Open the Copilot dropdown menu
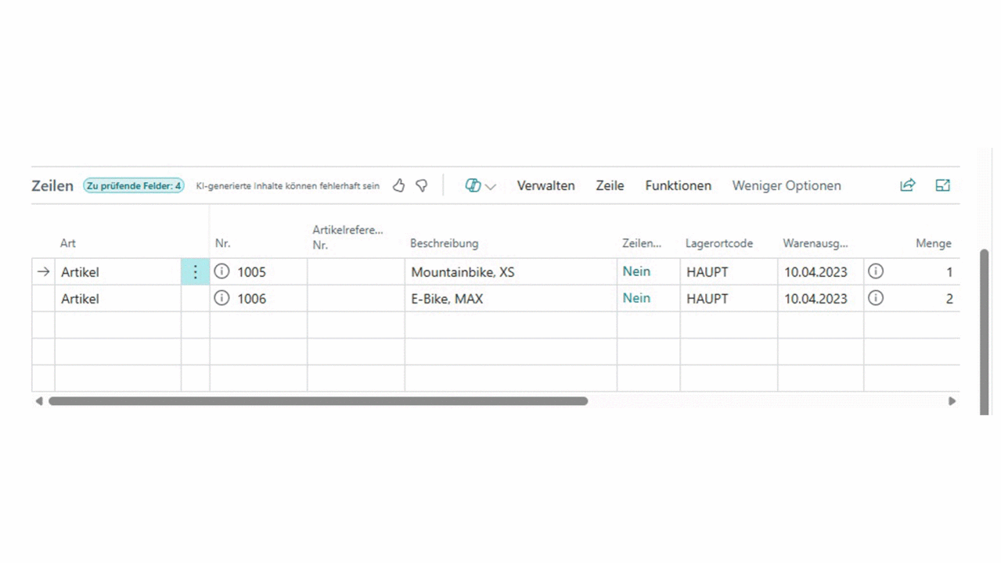 coord(481,186)
